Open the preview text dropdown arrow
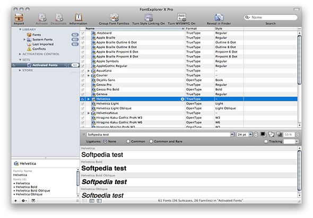313x218 pixels. tap(232, 134)
